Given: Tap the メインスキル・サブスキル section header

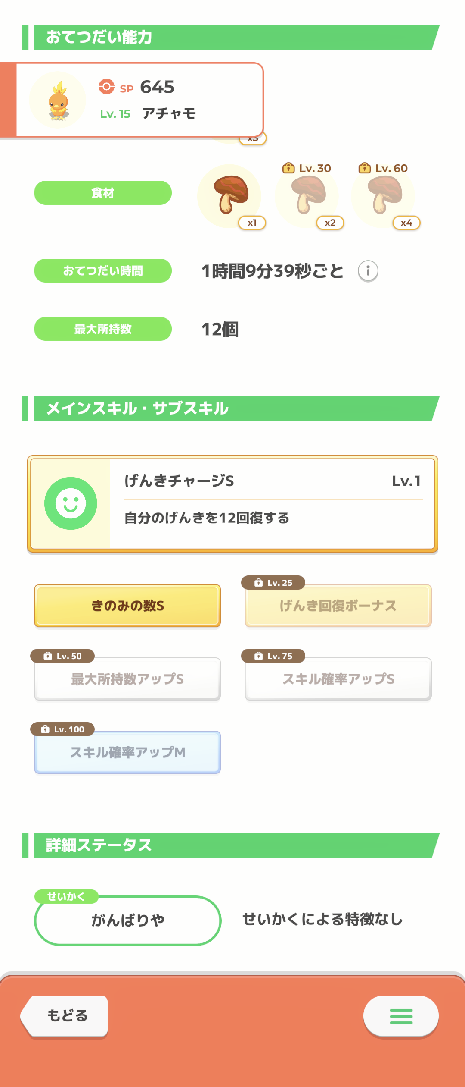Looking at the screenshot, I should (x=231, y=408).
